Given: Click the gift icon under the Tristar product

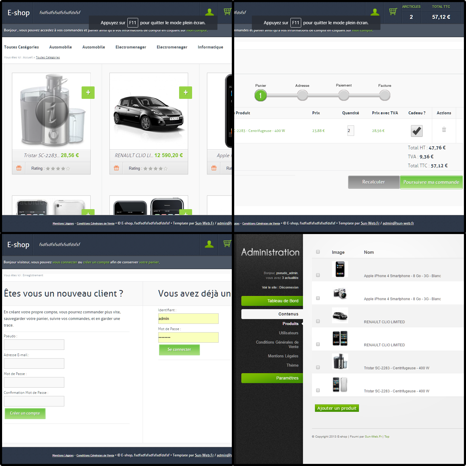Looking at the screenshot, I should coord(19,168).
